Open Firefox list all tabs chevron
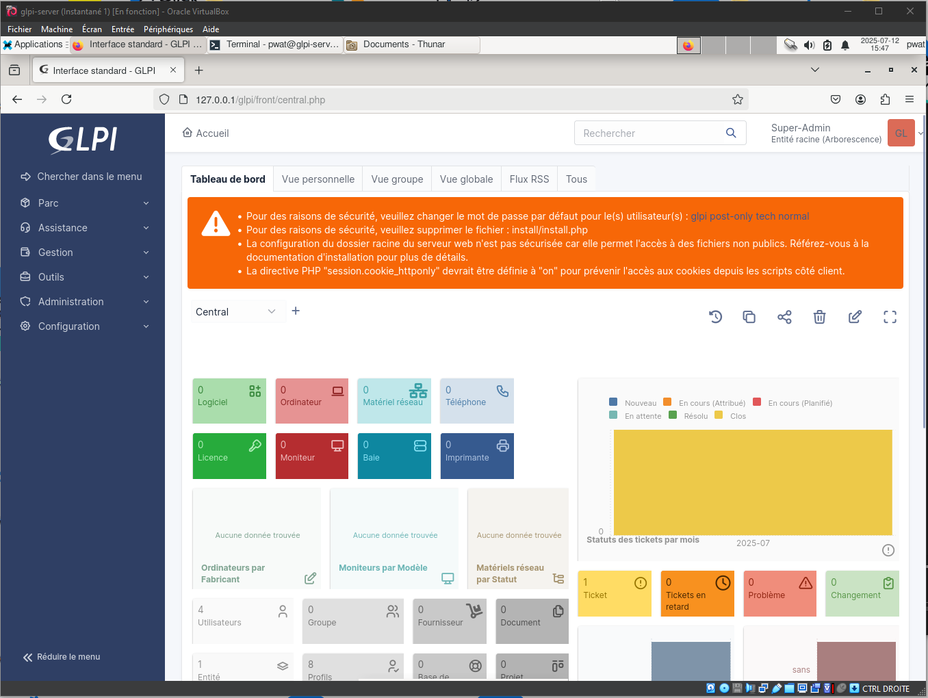Image resolution: width=928 pixels, height=698 pixels. click(814, 70)
